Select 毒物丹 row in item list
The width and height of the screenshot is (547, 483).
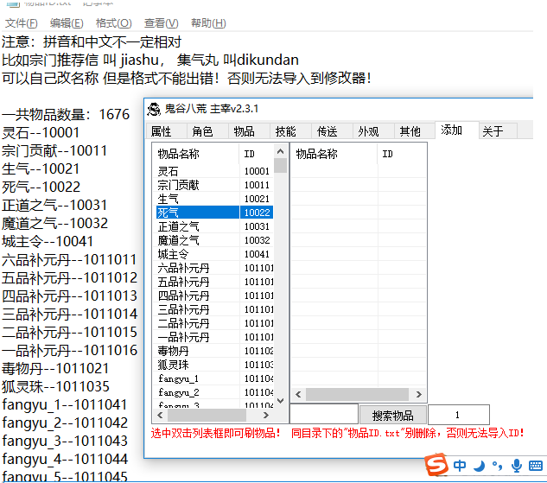[213, 351]
